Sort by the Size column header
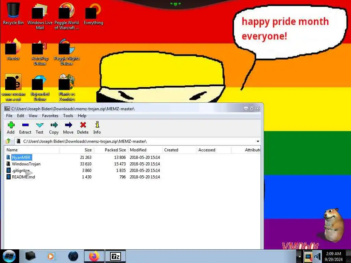The width and height of the screenshot is (351, 263). pyautogui.click(x=77, y=150)
